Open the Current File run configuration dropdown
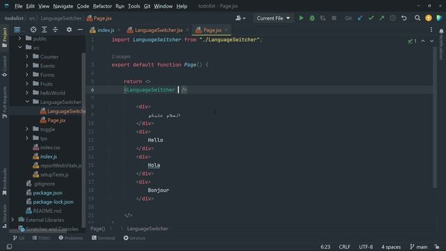The image size is (446, 251). (273, 18)
